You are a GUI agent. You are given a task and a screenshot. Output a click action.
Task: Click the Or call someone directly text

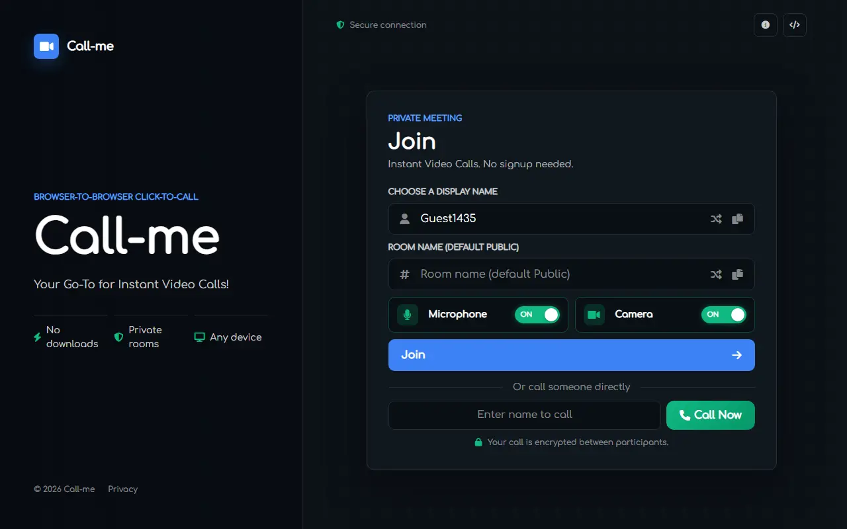click(x=572, y=387)
